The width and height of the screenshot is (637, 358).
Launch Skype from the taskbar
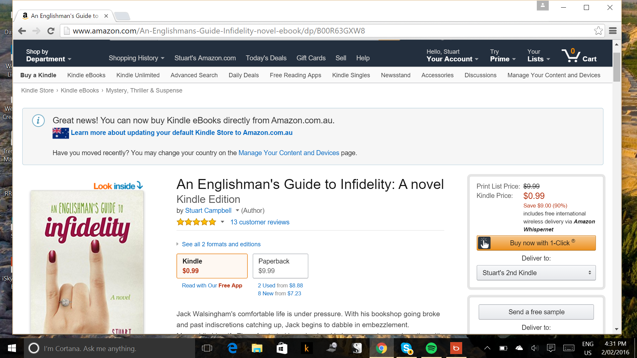click(x=406, y=348)
